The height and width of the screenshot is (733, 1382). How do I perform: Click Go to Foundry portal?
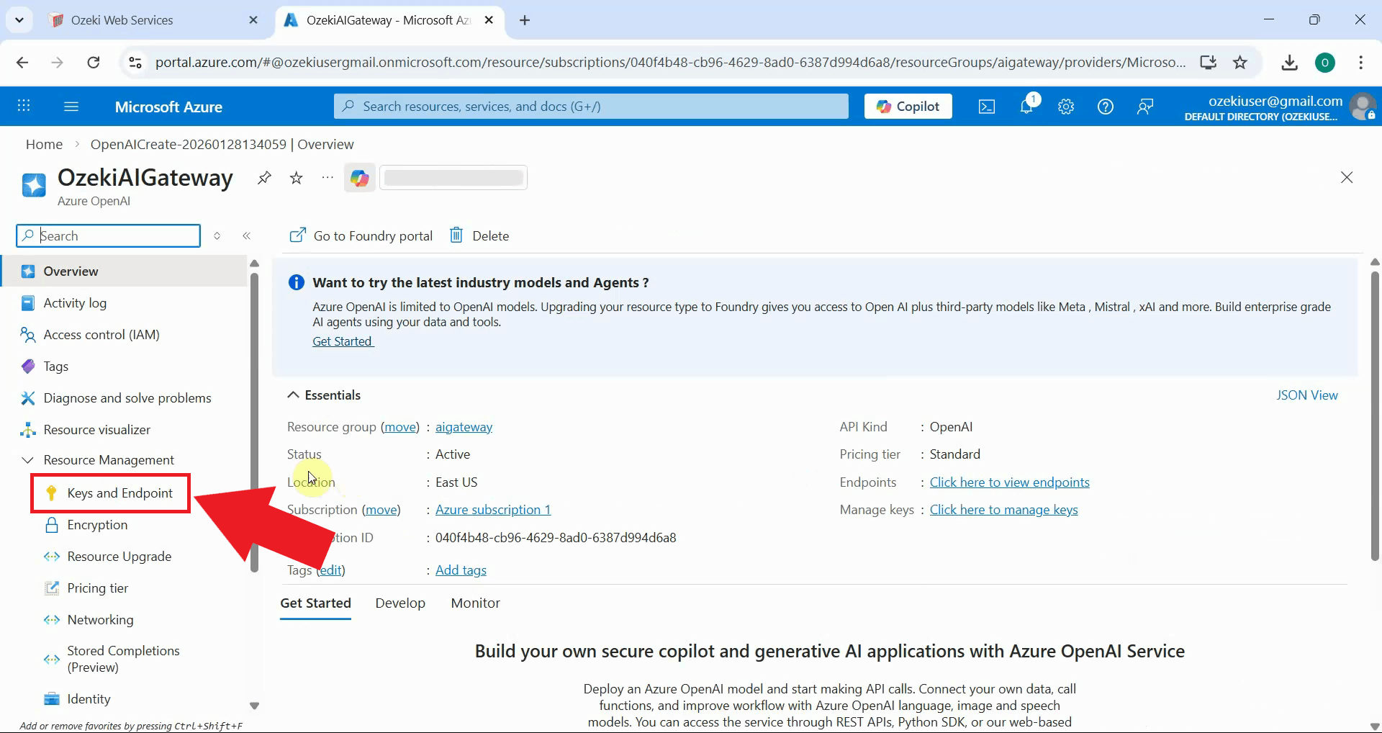pos(361,236)
